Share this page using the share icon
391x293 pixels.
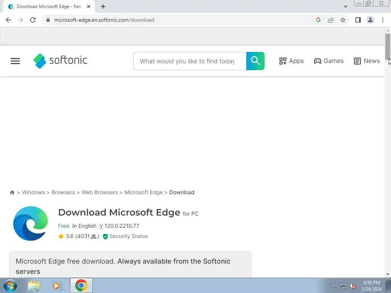click(x=331, y=20)
